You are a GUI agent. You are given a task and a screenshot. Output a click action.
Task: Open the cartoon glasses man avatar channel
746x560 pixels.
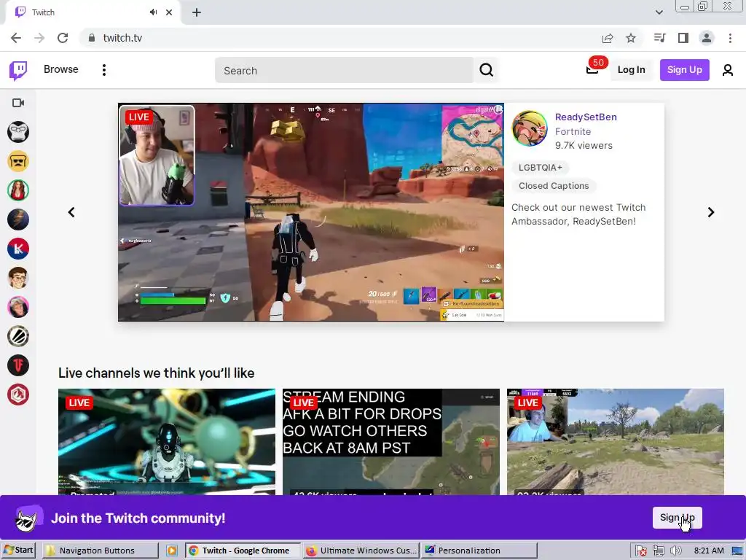[18, 278]
